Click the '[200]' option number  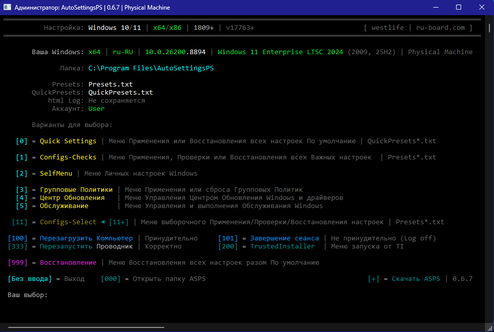[228, 246]
